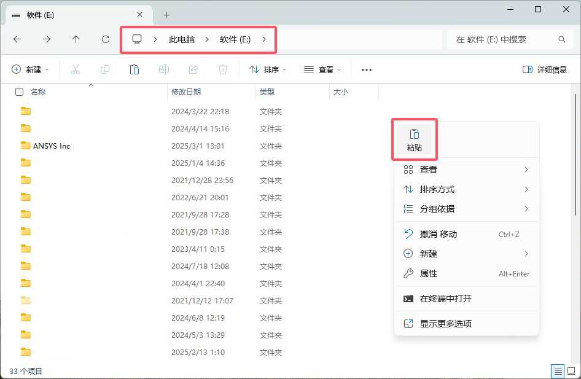Click the Delete trash icon in toolbar
Image resolution: width=581 pixels, height=379 pixels.
(223, 70)
